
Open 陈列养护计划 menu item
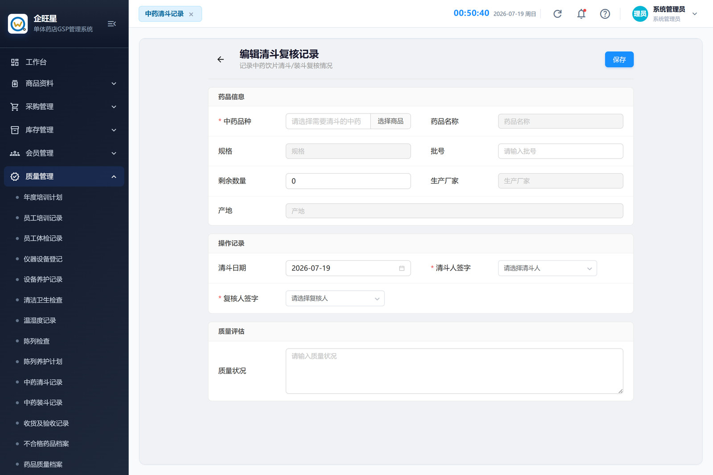pos(43,362)
